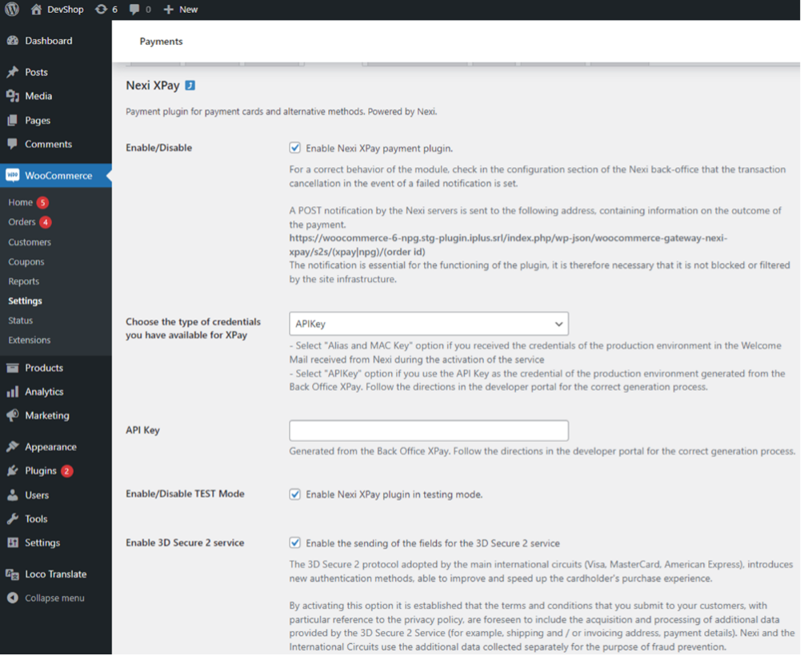Image resolution: width=804 pixels, height=656 pixels.
Task: Click the Collapse menu arrow icon
Action: point(13,598)
